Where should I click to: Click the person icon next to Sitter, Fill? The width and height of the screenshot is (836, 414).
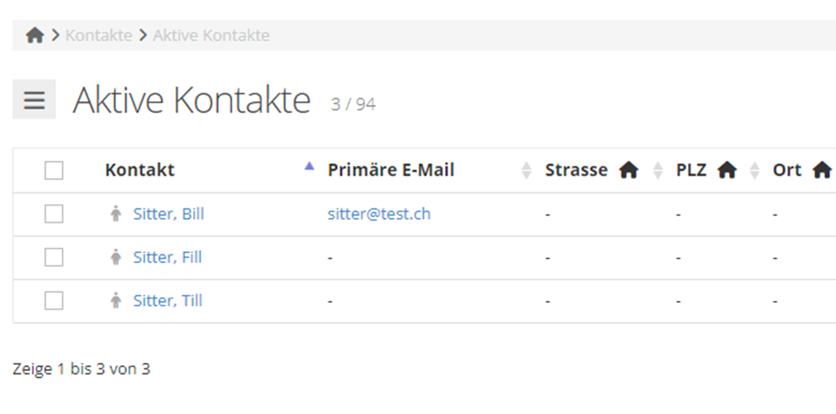coord(116,258)
